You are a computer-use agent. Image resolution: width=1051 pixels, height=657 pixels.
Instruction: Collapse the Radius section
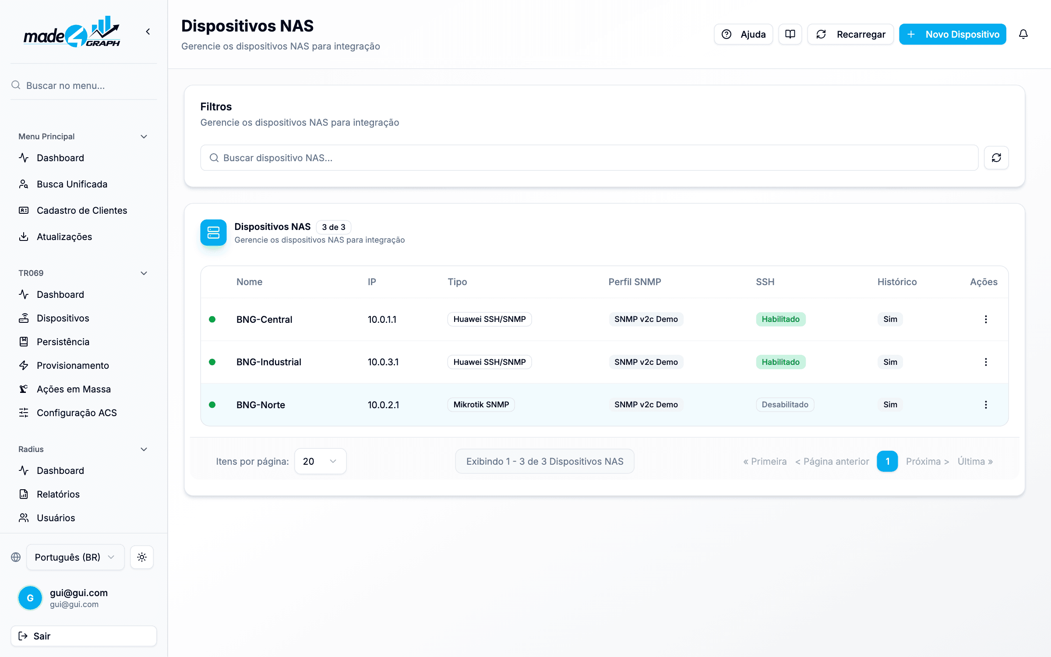[x=144, y=449]
